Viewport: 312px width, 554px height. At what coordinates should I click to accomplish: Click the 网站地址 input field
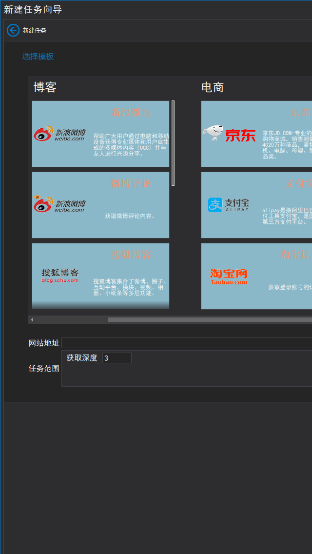[x=186, y=343]
